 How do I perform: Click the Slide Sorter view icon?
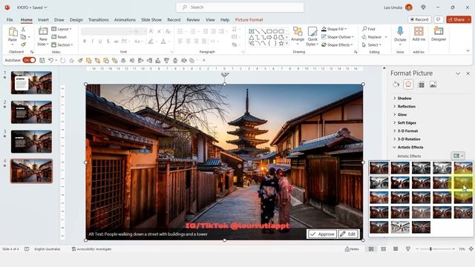(383, 249)
